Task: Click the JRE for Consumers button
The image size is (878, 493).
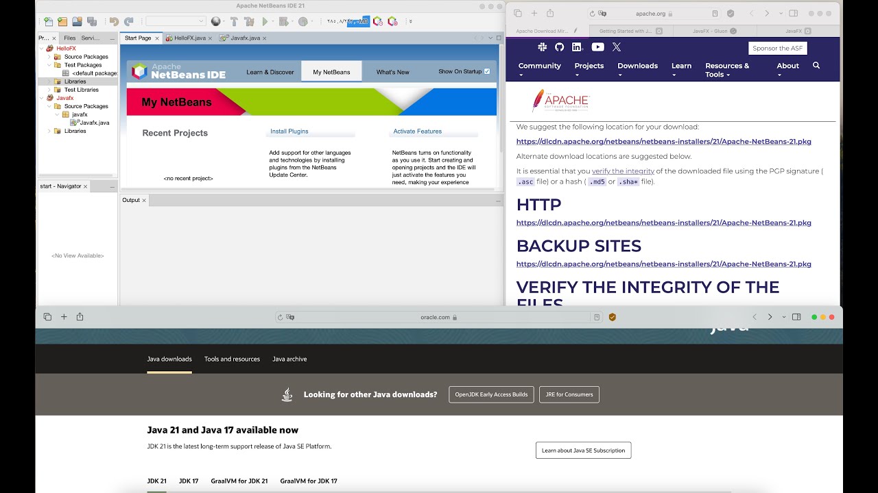Action: pyautogui.click(x=569, y=394)
